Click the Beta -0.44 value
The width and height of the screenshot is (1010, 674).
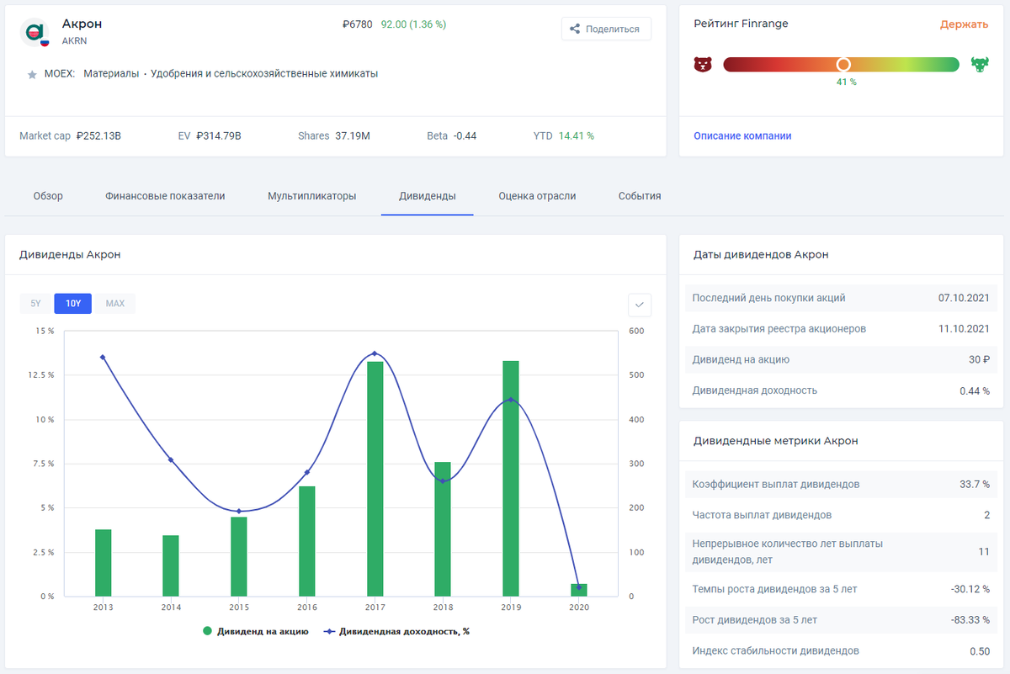(x=465, y=135)
